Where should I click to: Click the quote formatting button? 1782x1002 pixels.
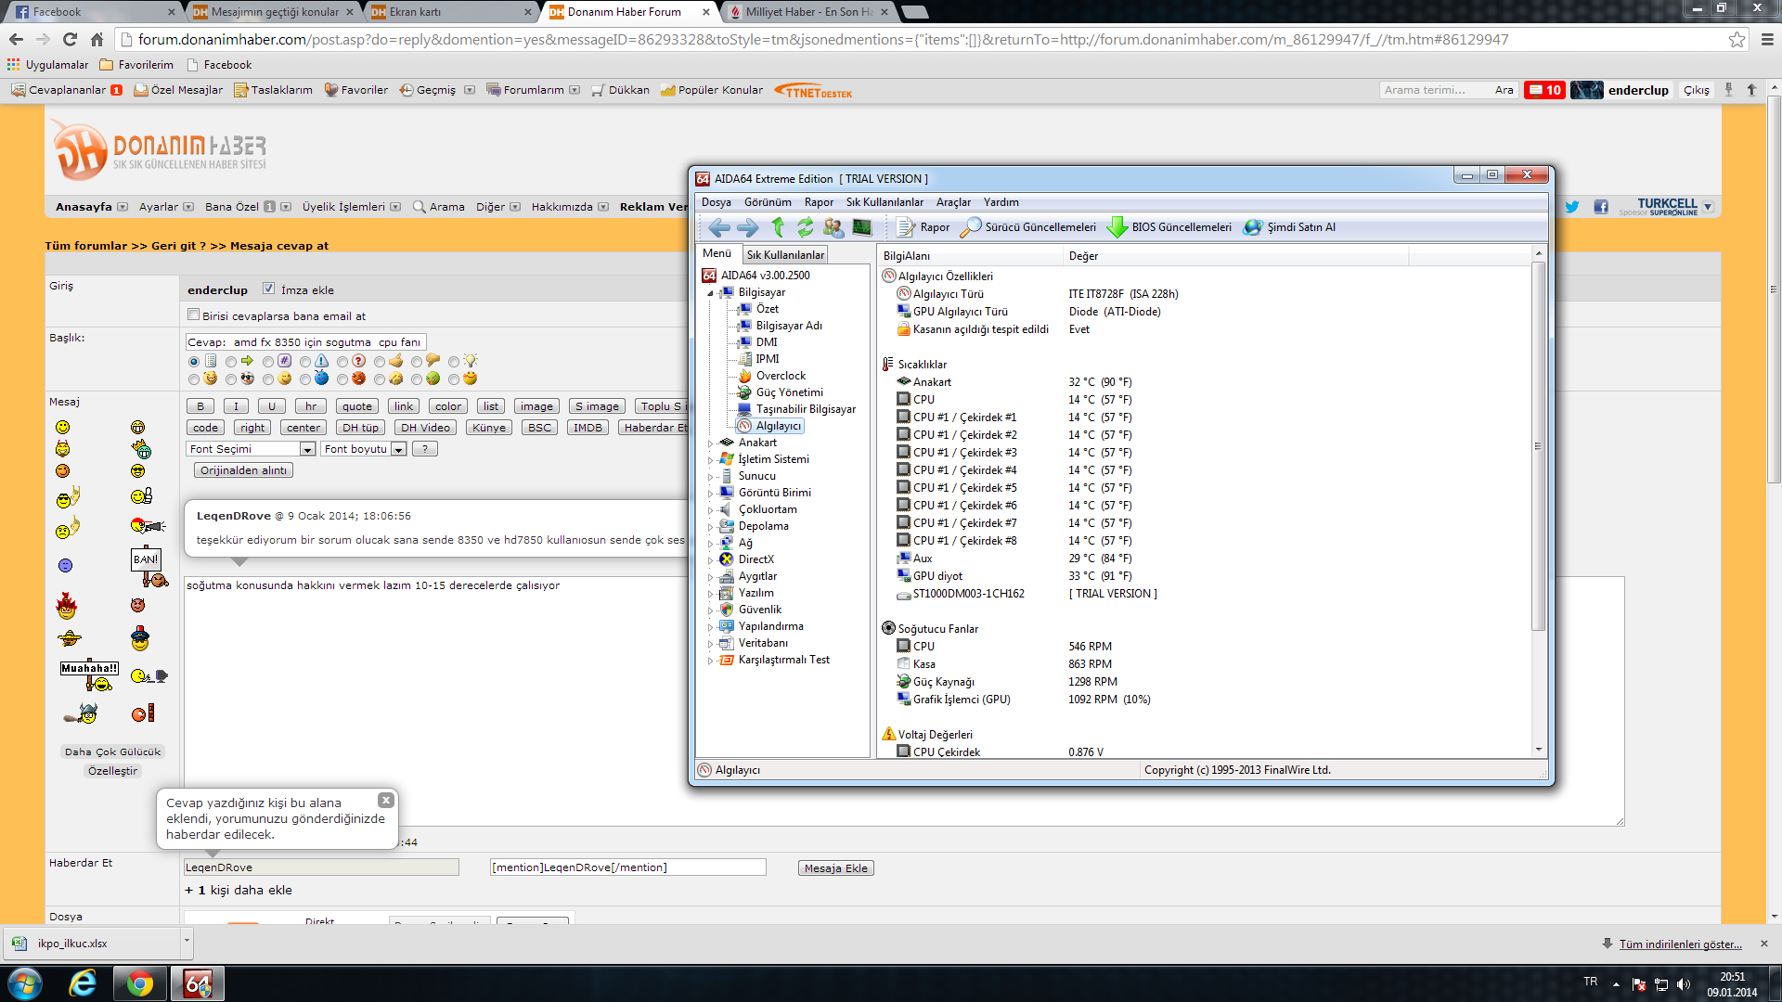coord(356,406)
